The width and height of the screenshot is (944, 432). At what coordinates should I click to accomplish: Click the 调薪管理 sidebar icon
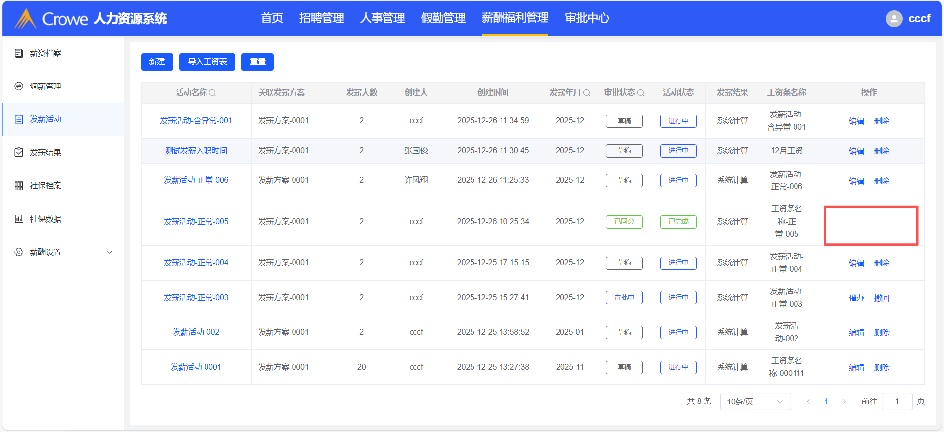pos(19,86)
